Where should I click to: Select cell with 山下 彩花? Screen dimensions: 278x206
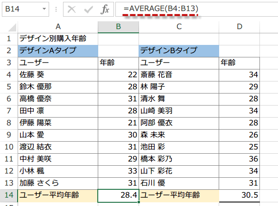point(179,171)
